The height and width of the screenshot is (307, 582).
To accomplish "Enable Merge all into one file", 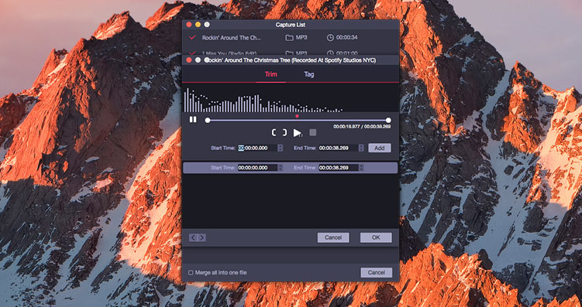I will coord(191,273).
